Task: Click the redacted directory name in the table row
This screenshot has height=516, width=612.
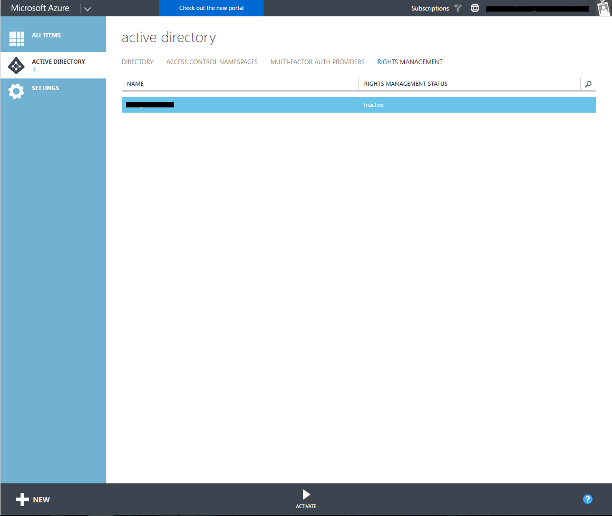Action: tap(150, 105)
